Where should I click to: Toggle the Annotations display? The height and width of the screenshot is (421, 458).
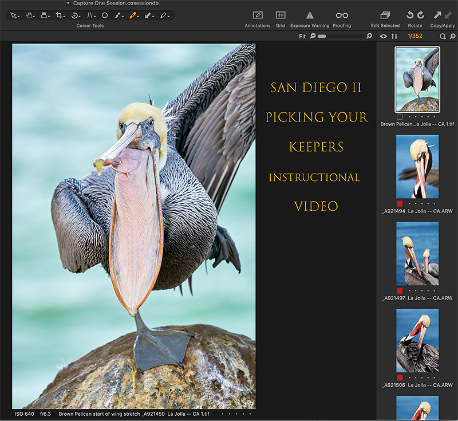point(257,15)
